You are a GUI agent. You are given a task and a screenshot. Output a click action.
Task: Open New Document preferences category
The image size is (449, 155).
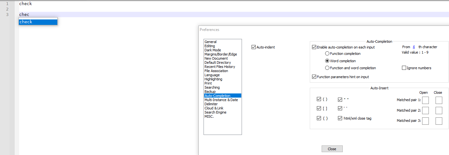[x=216, y=58]
